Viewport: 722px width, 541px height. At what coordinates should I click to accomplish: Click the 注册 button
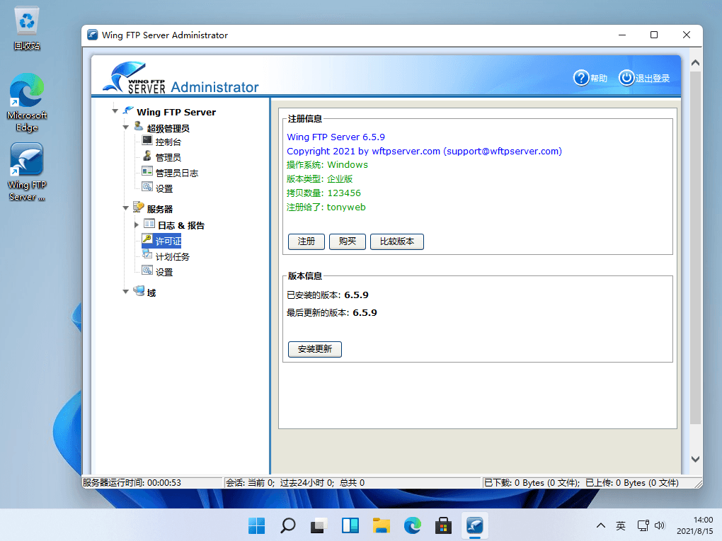click(306, 241)
